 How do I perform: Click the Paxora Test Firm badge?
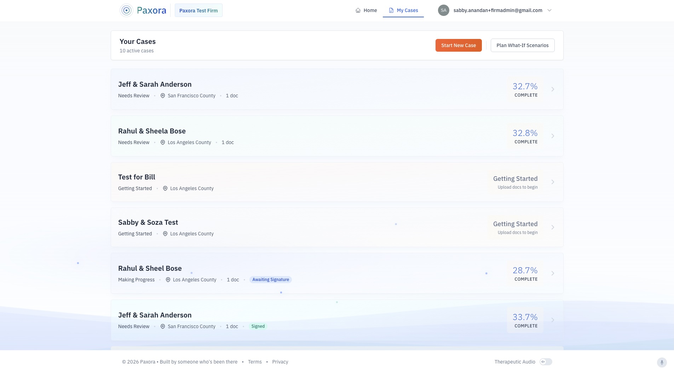click(x=198, y=11)
